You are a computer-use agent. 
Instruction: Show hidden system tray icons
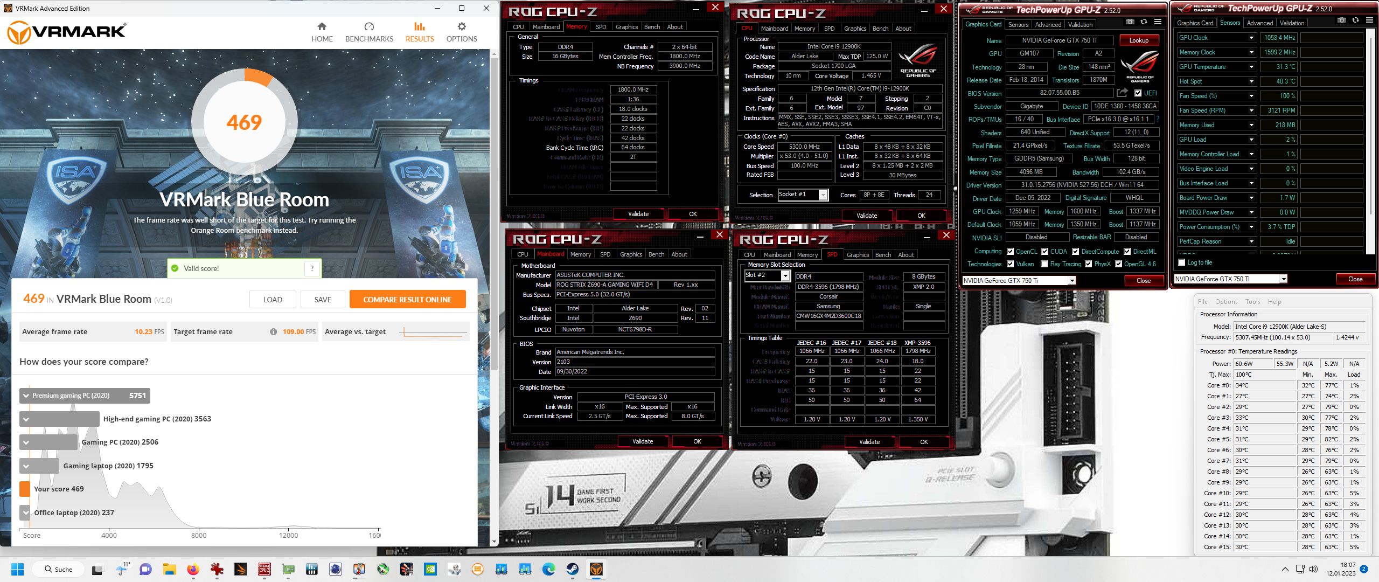pyautogui.click(x=1285, y=569)
